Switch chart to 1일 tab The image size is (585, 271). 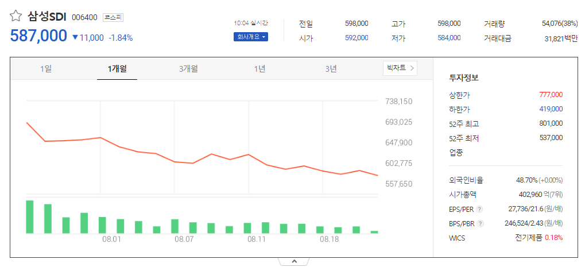[x=46, y=69]
